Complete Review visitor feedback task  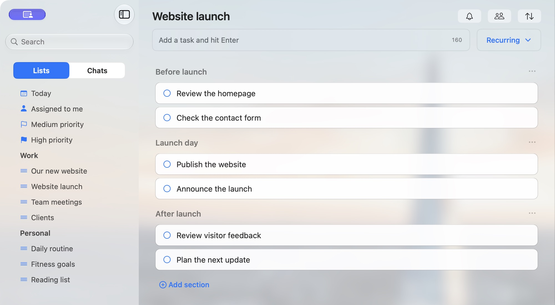167,235
